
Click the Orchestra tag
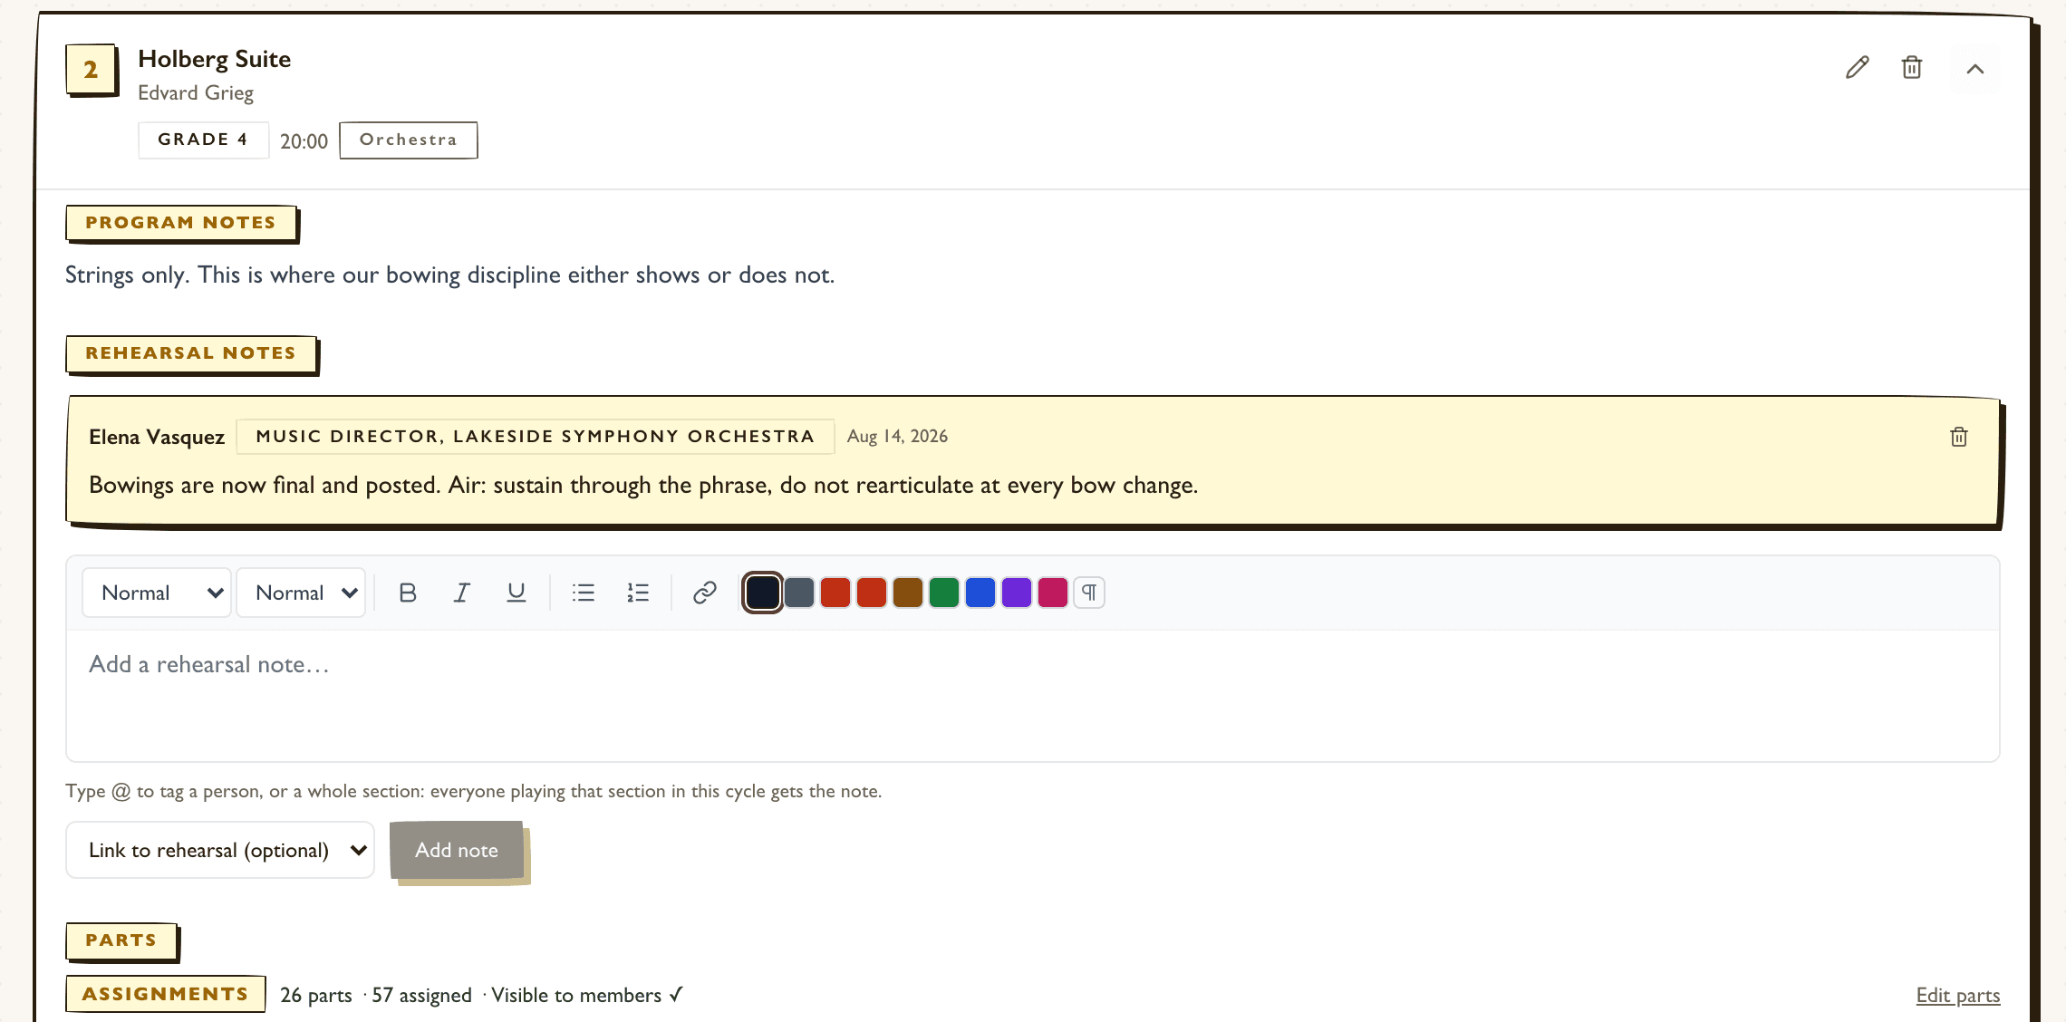coord(409,140)
